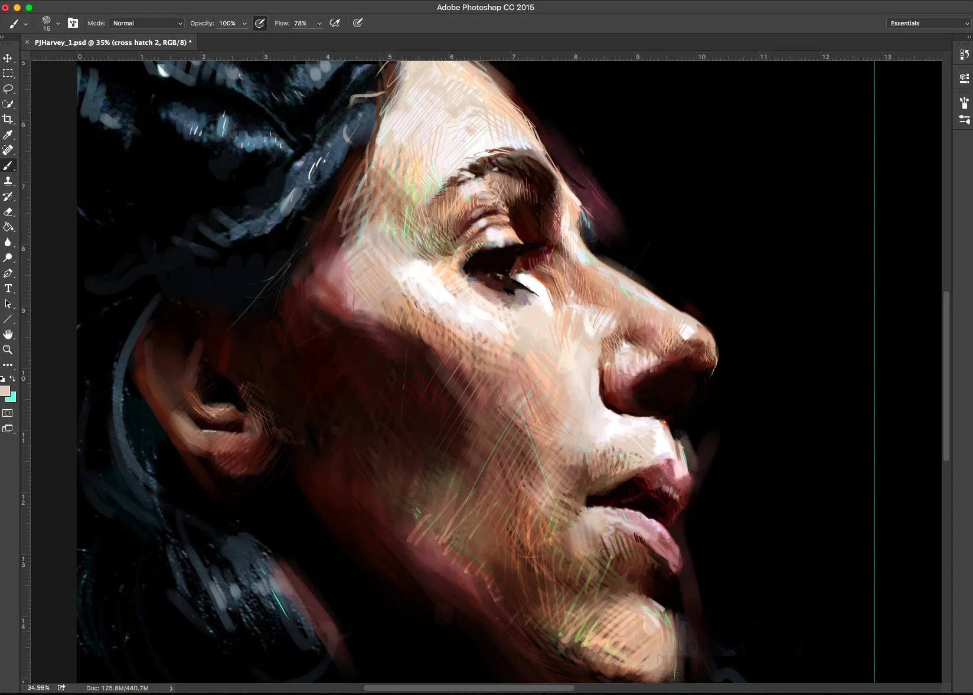Click the Opacity: label
Screen dimensions: 973x695
[202, 23]
